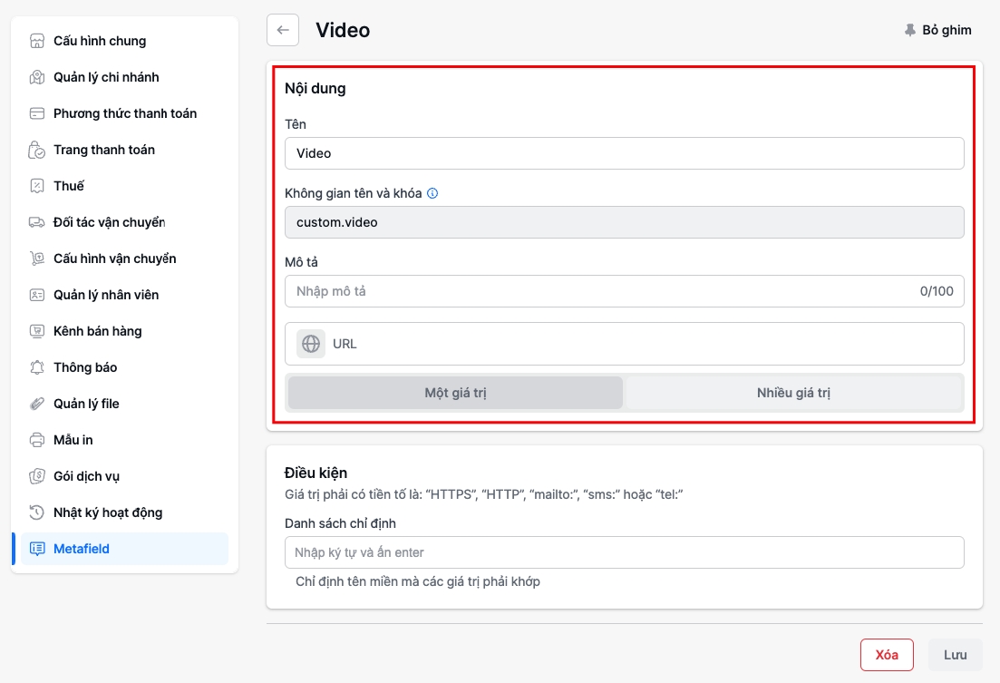Viewport: 1000px width, 683px height.
Task: Select the Một giá trị option
Action: [x=455, y=393]
